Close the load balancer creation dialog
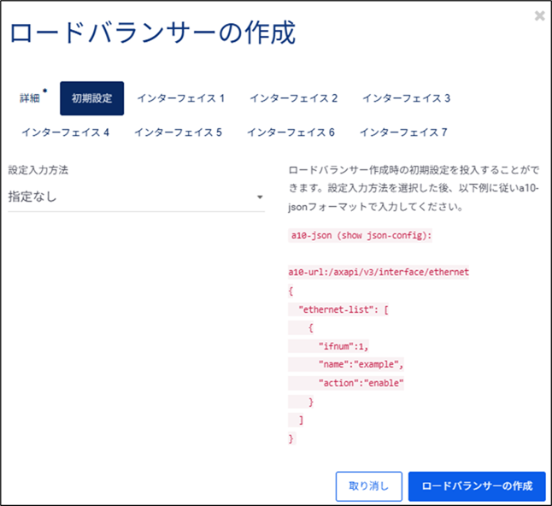 pos(539,15)
